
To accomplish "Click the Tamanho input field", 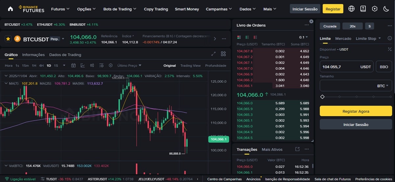I will tap(356, 86).
